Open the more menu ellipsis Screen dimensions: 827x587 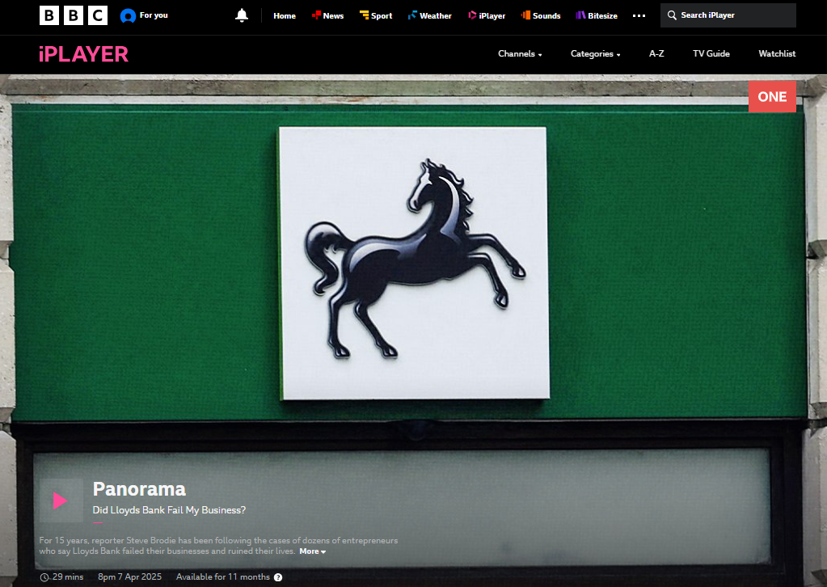click(639, 16)
